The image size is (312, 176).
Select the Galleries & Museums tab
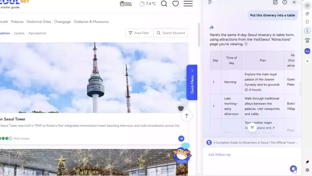coord(91,22)
